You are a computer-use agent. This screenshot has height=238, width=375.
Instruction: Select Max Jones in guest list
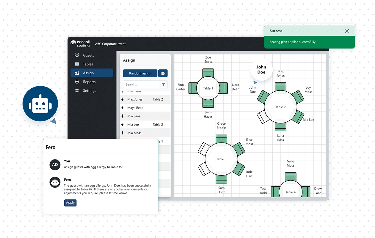(x=145, y=99)
